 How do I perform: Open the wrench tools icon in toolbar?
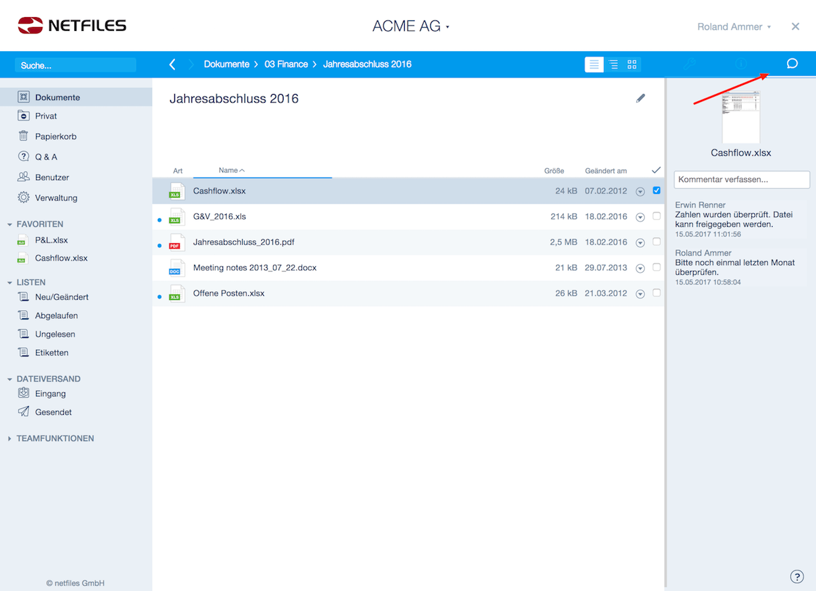pos(689,64)
